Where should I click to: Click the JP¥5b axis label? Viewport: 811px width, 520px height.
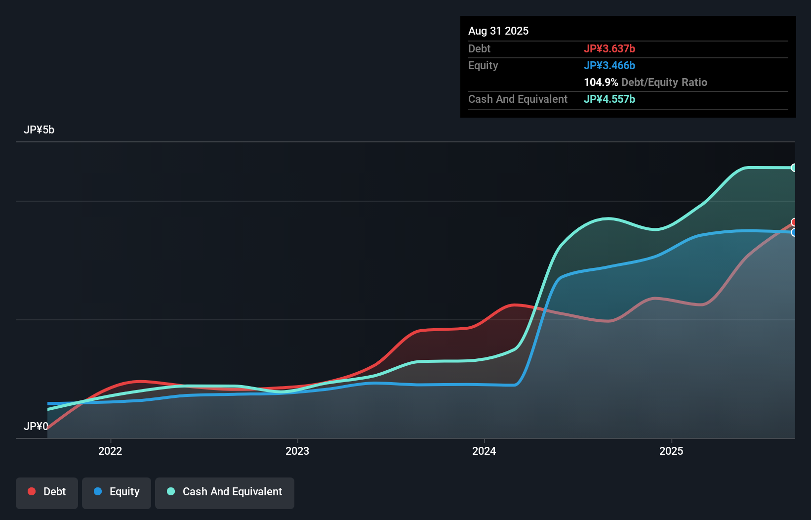coord(40,130)
